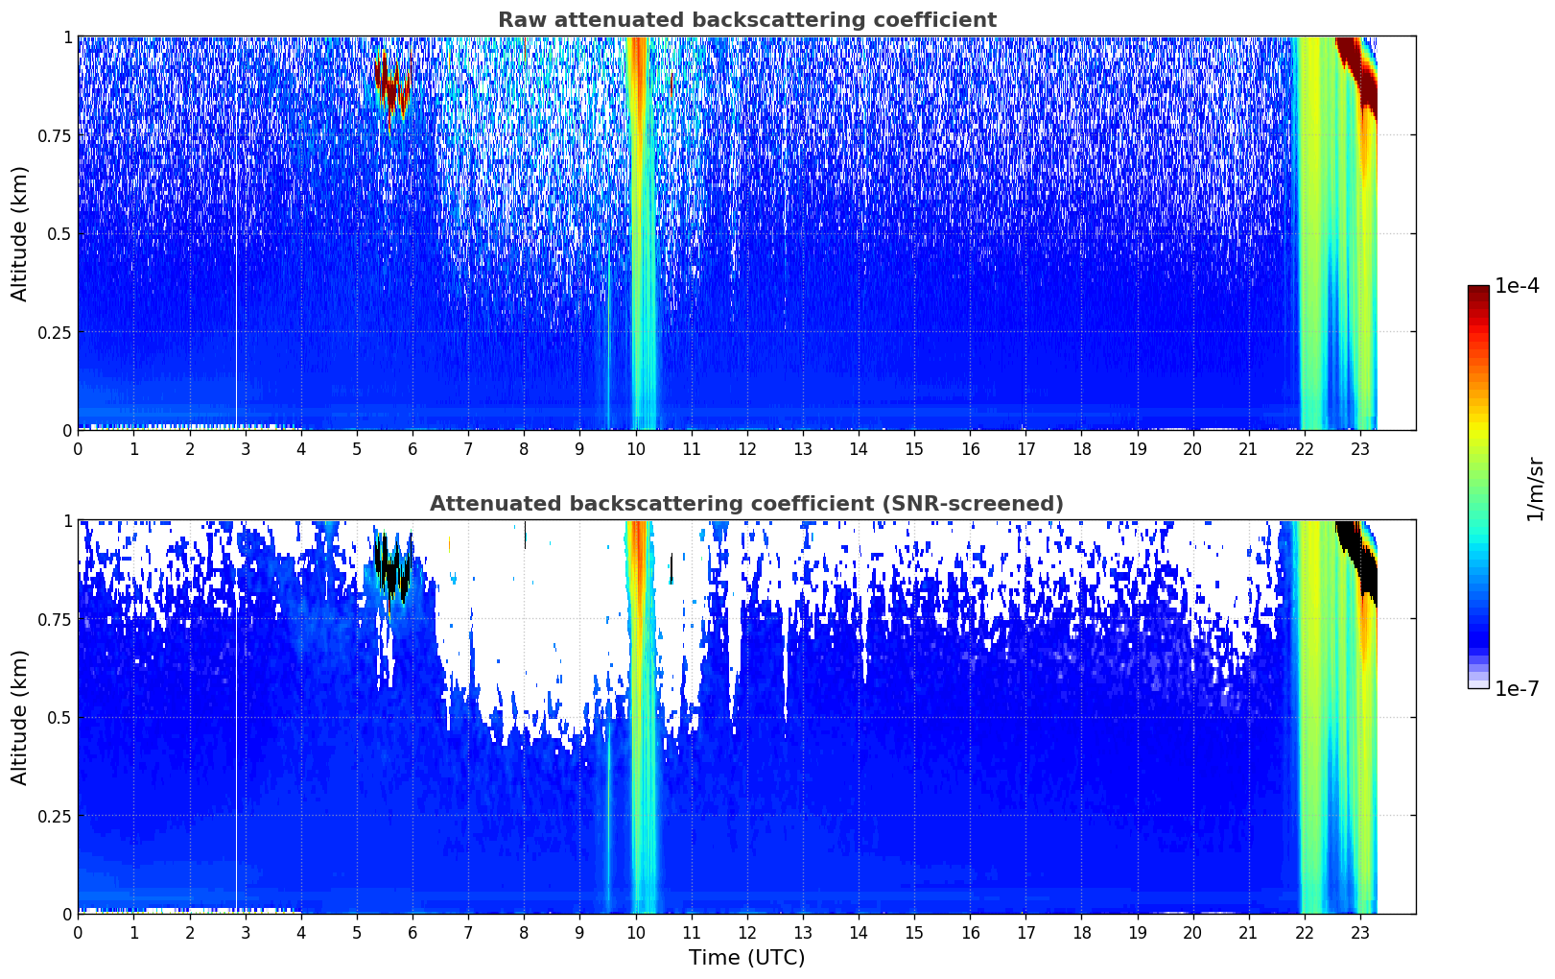Click altitude tick '0.75' on the raw plot
1555x979 pixels.
click(55, 135)
